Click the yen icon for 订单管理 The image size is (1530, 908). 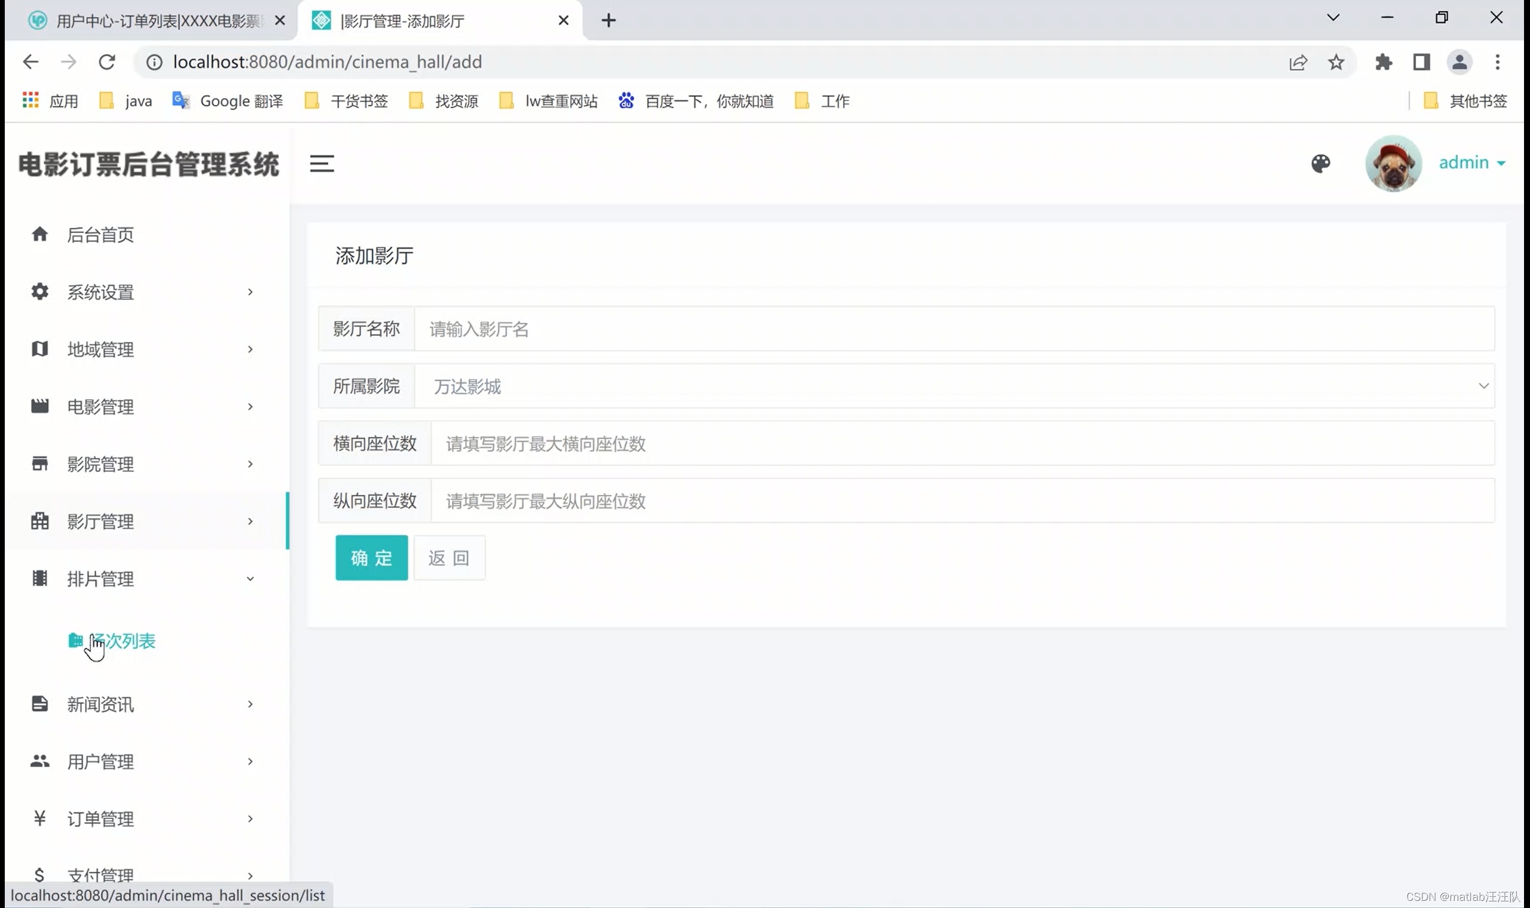pyautogui.click(x=40, y=818)
